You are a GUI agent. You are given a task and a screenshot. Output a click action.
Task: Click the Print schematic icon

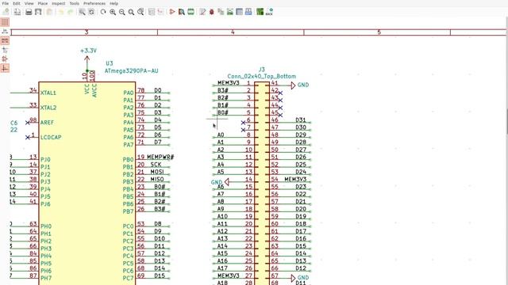(x=29, y=12)
